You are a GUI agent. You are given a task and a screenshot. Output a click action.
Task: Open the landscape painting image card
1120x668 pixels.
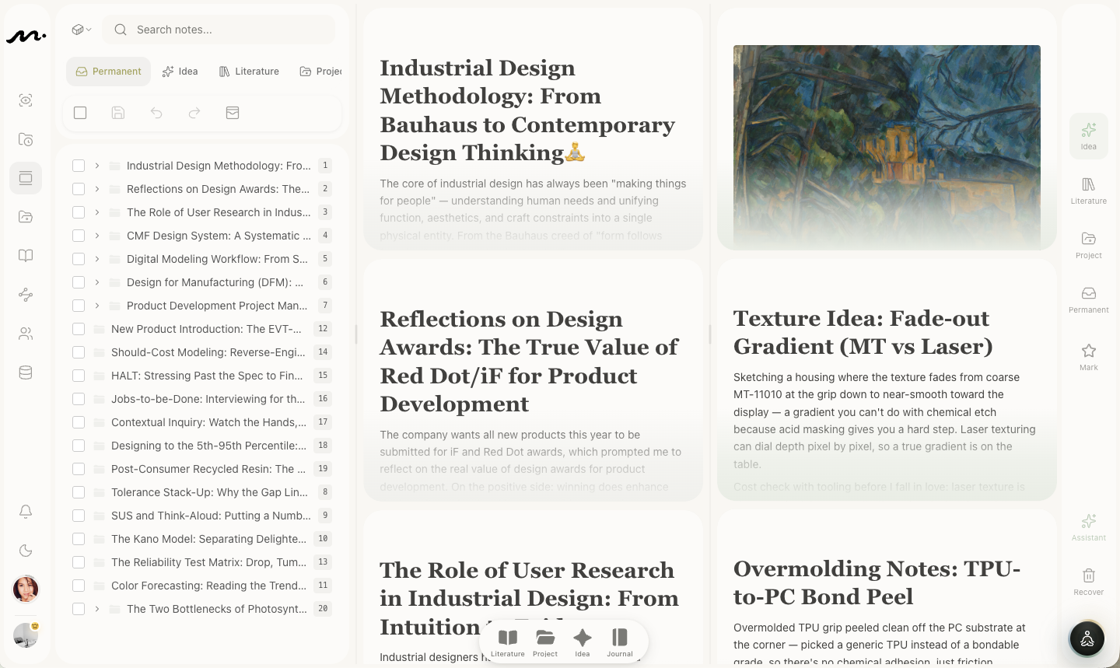[x=887, y=129]
